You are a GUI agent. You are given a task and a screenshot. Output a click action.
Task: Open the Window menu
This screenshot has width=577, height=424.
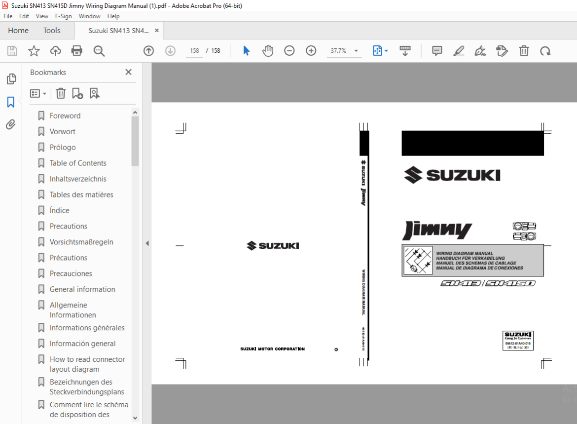pos(89,16)
